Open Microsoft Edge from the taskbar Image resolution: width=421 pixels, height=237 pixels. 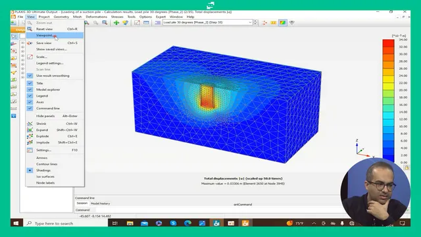(x=187, y=223)
